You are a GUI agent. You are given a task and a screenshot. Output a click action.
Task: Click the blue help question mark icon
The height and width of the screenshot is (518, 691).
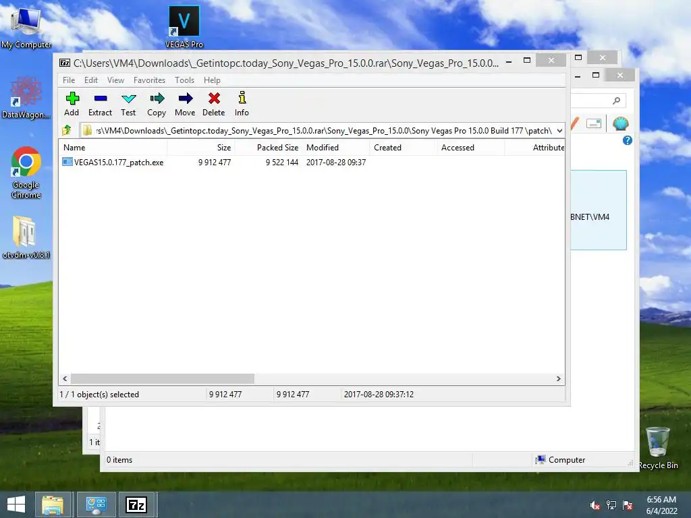(x=628, y=140)
